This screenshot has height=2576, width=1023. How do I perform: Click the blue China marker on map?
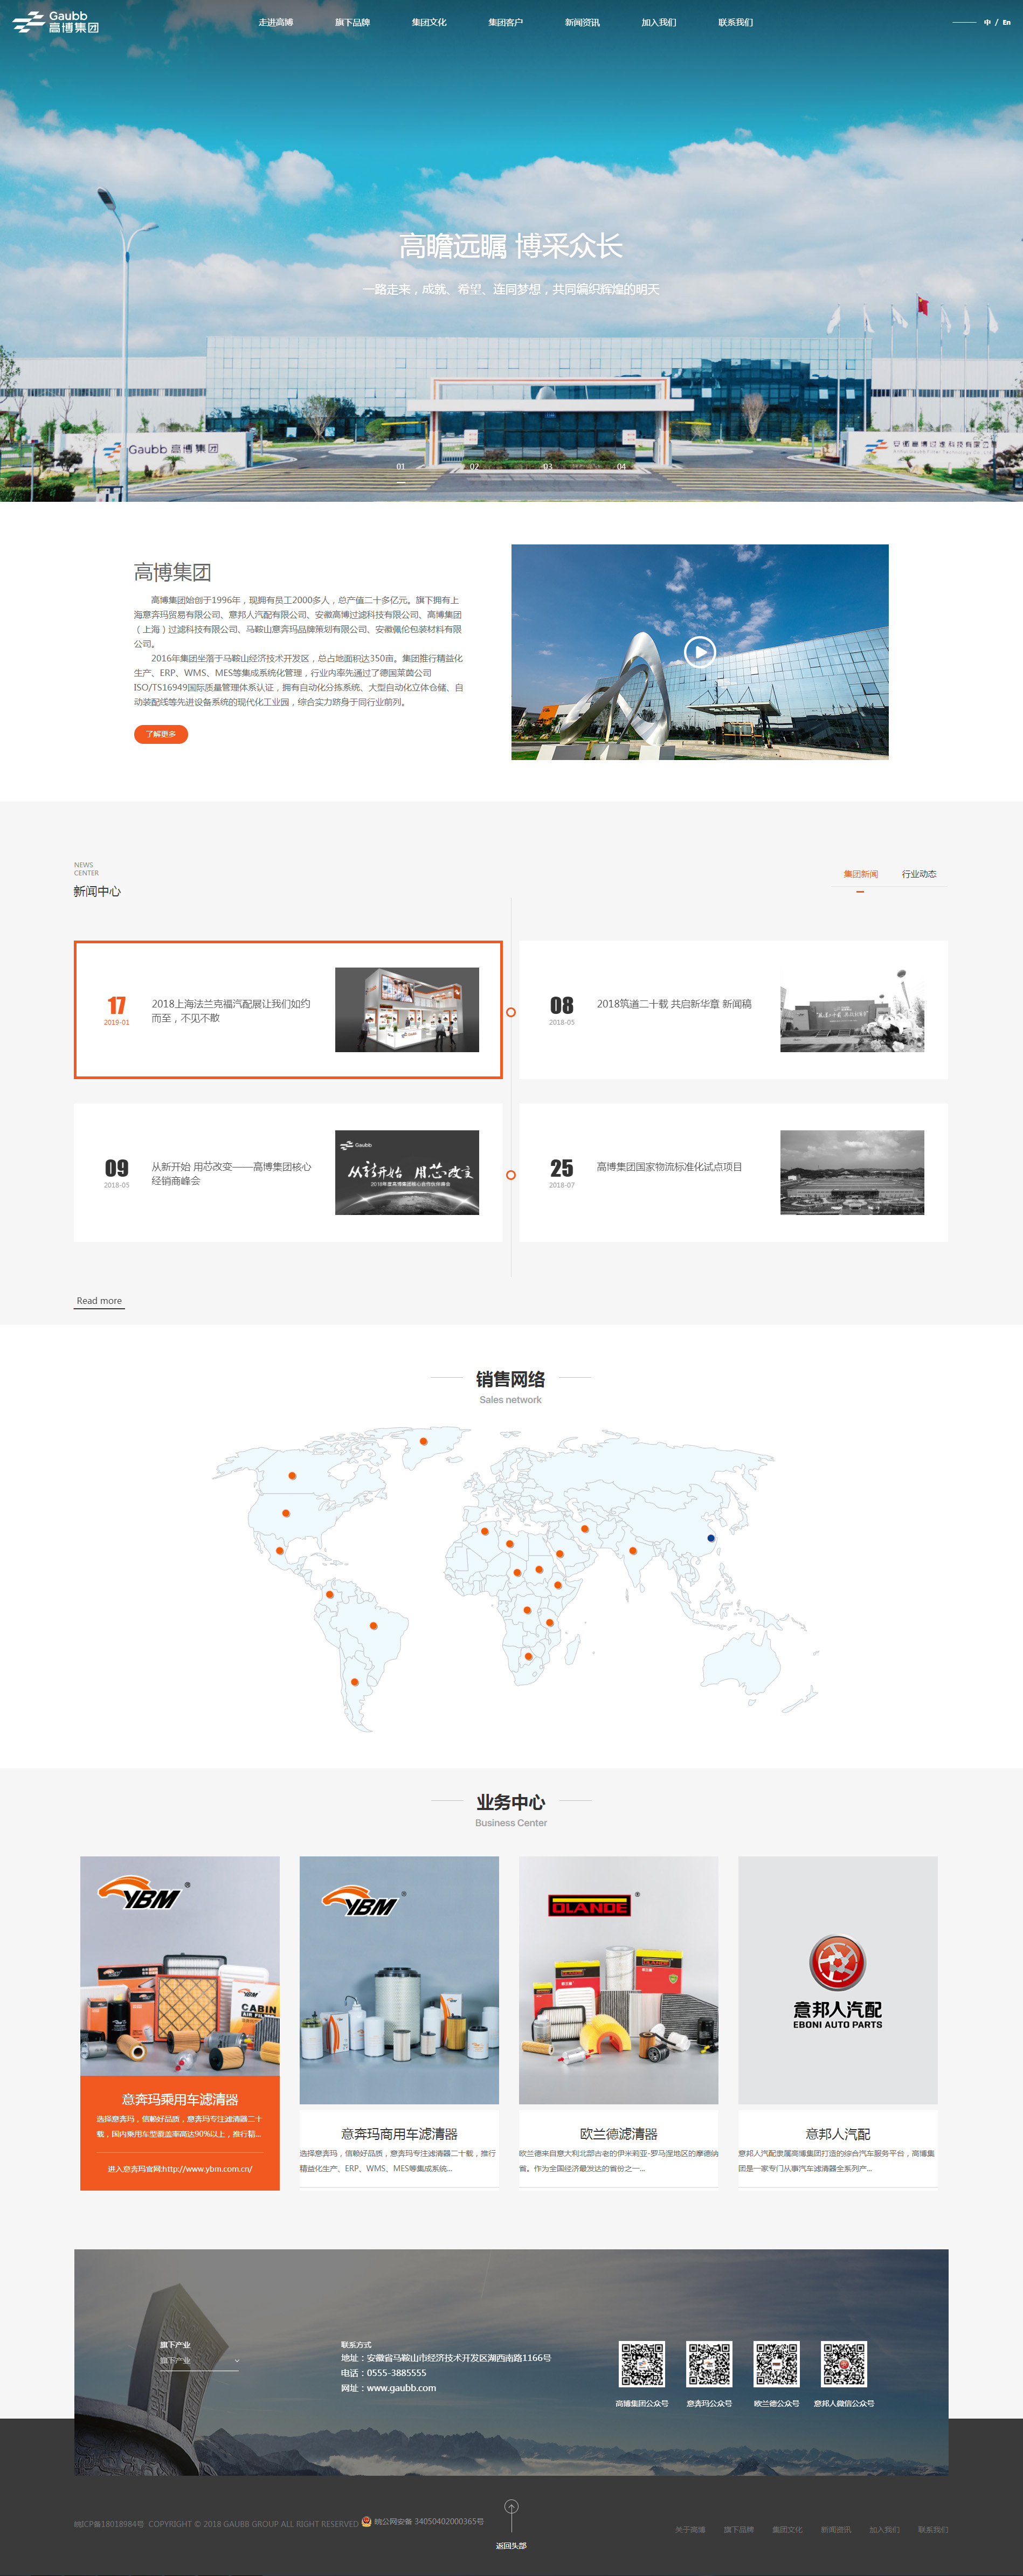pyautogui.click(x=711, y=1538)
